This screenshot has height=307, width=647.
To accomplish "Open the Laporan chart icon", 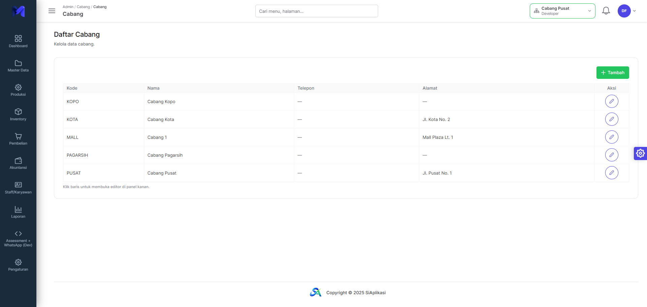I will coord(18,209).
